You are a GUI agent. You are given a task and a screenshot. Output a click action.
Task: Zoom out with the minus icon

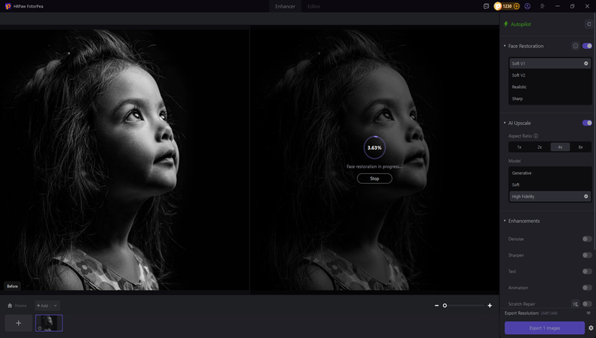pos(436,306)
